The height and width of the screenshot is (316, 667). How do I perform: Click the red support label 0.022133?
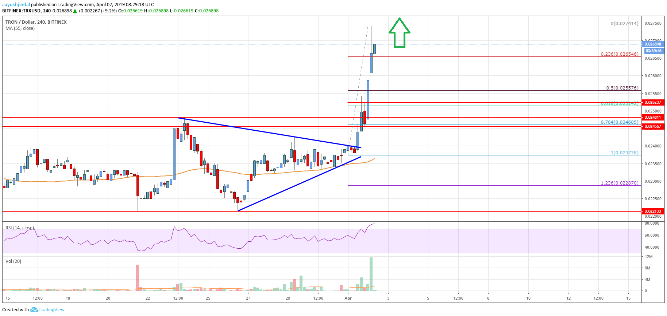click(652, 211)
